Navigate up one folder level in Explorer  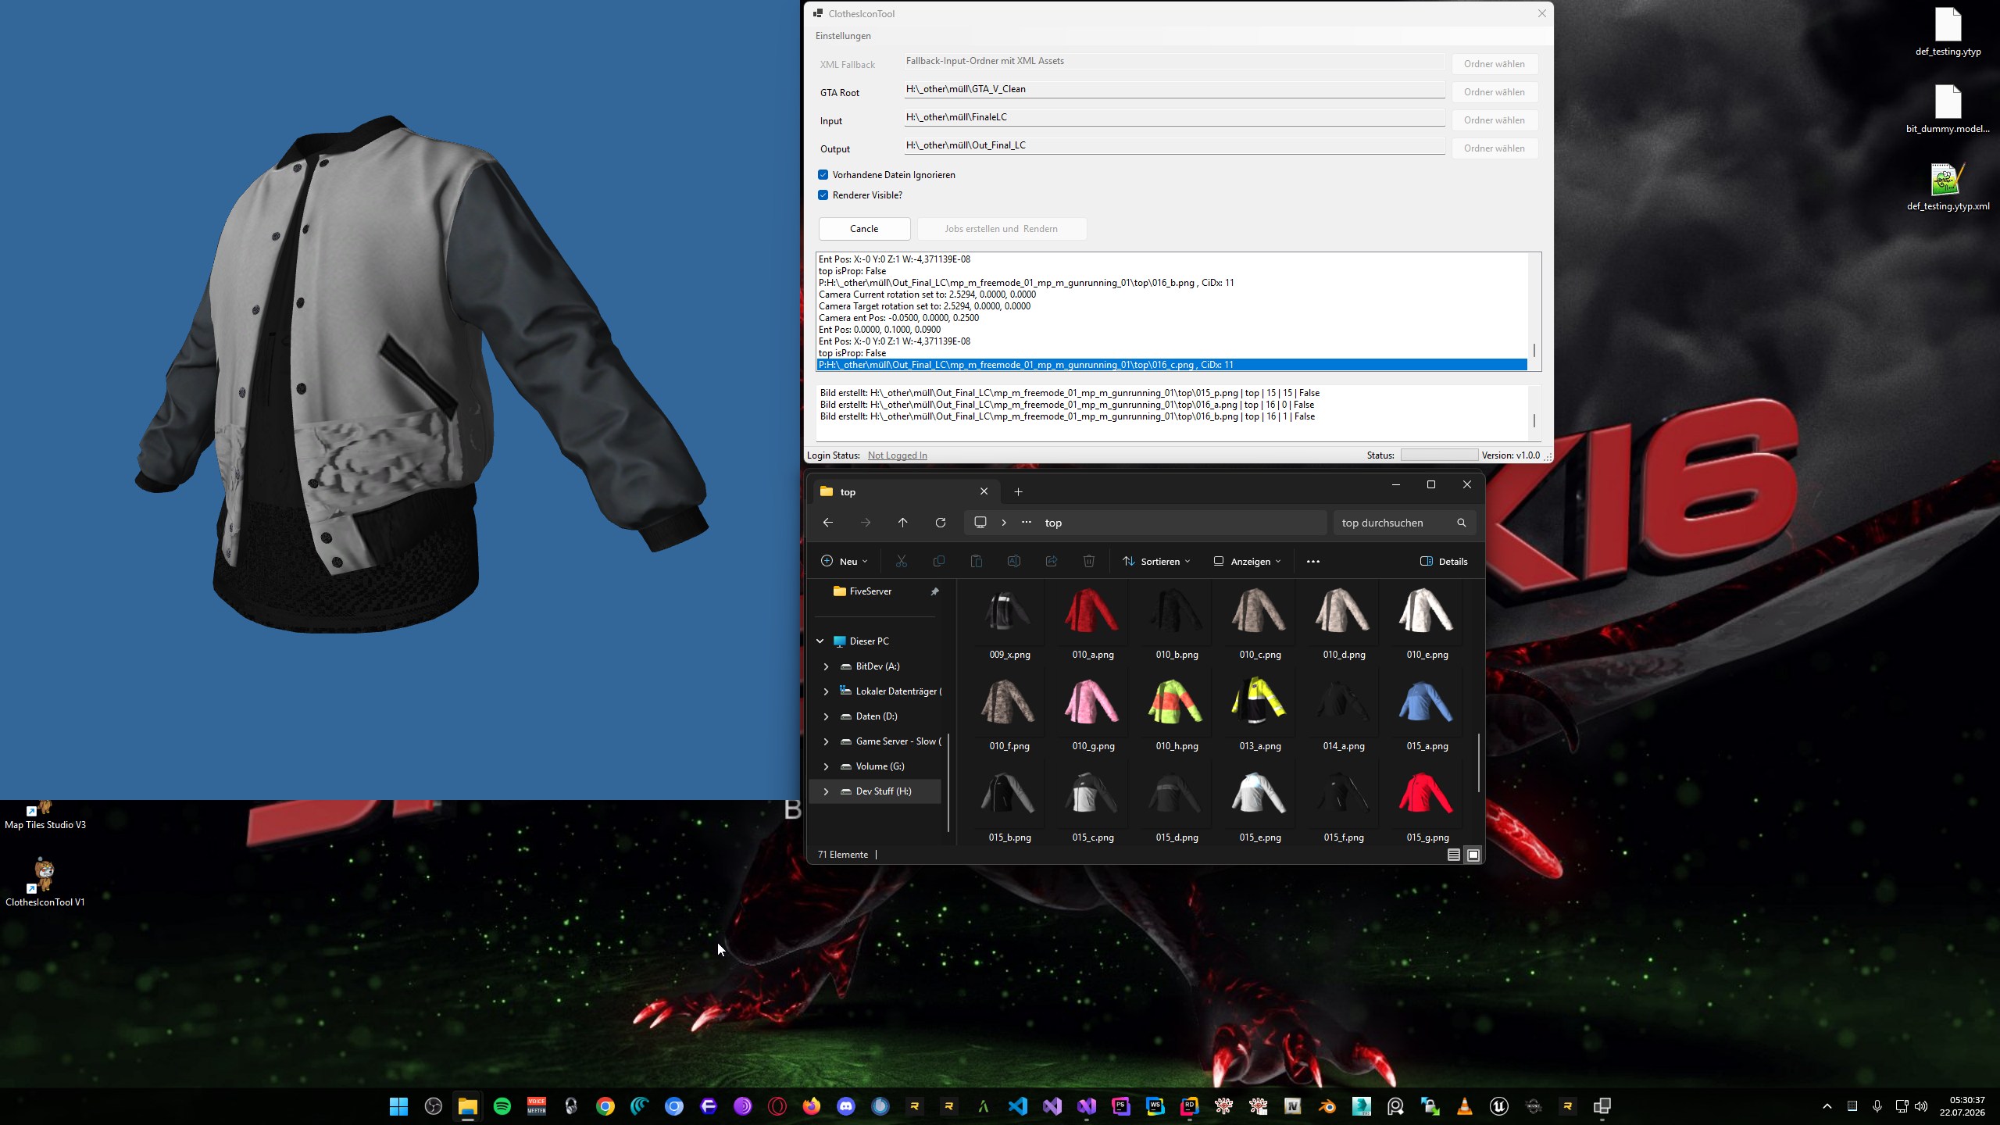[902, 523]
